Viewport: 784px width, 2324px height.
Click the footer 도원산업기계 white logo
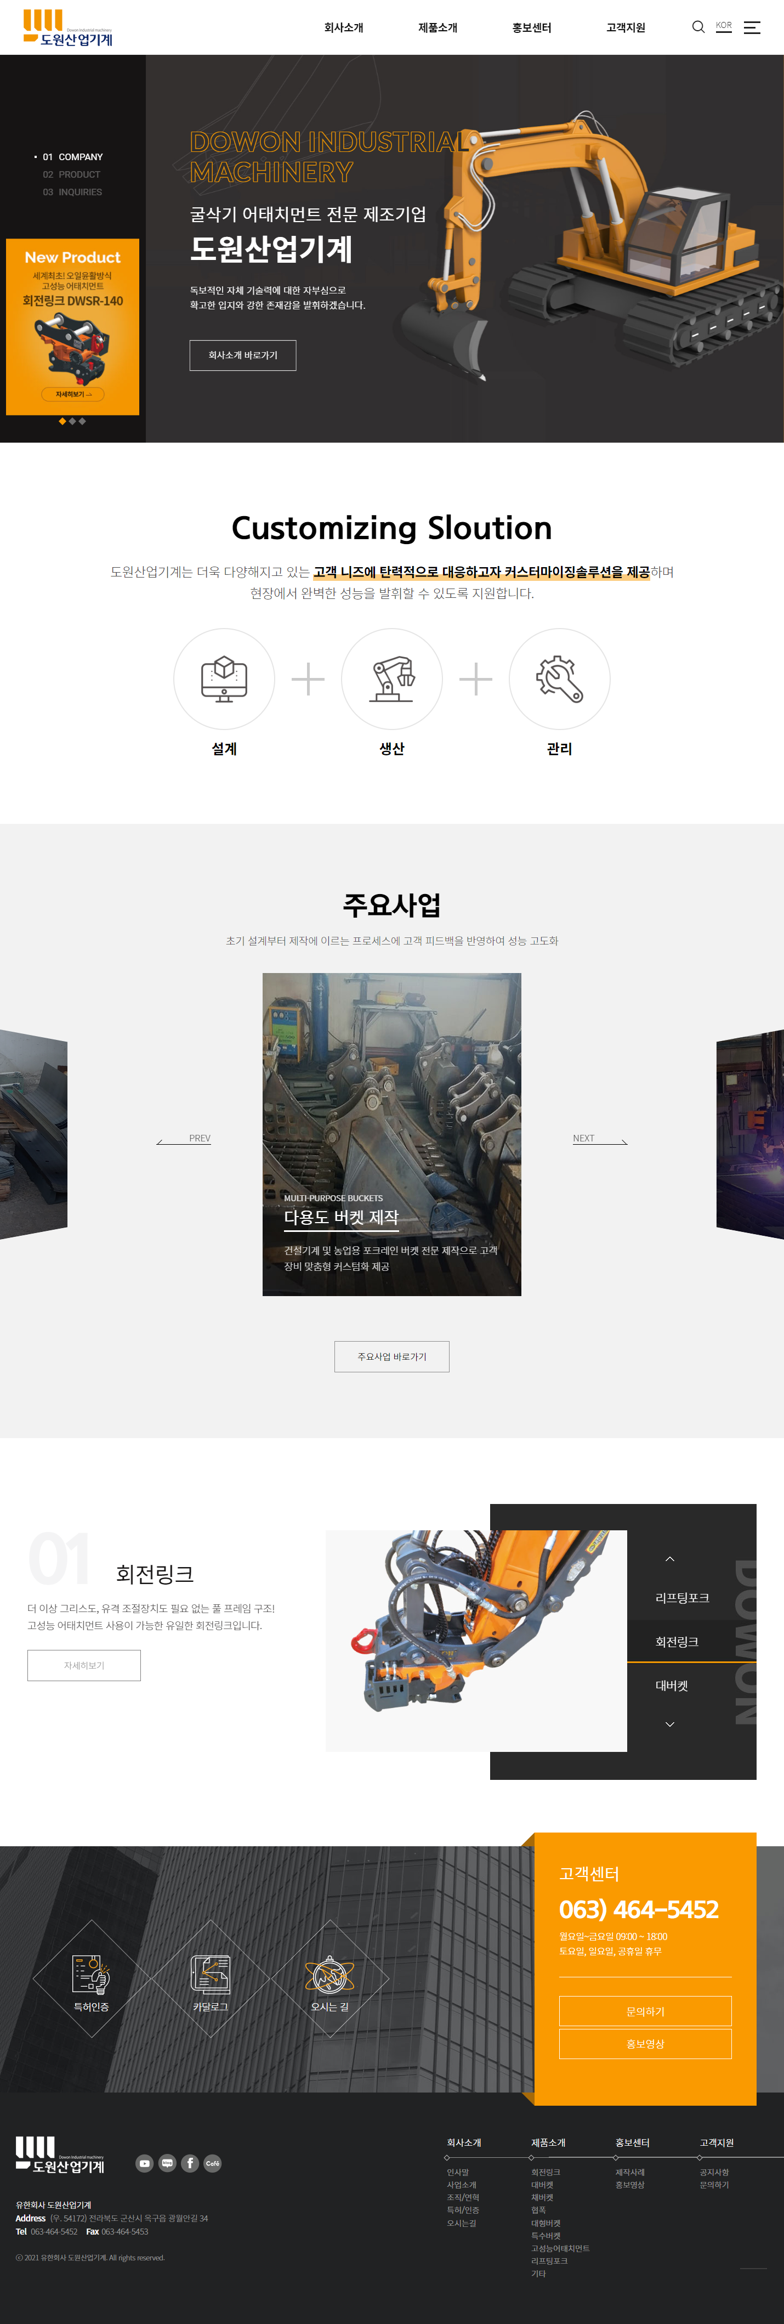(60, 2155)
